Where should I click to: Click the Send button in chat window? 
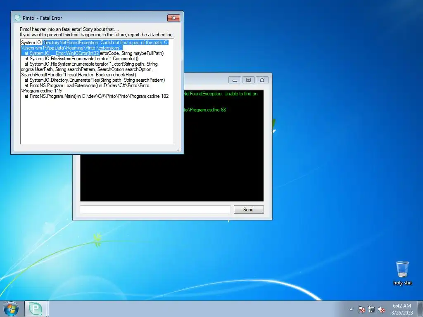tap(248, 209)
